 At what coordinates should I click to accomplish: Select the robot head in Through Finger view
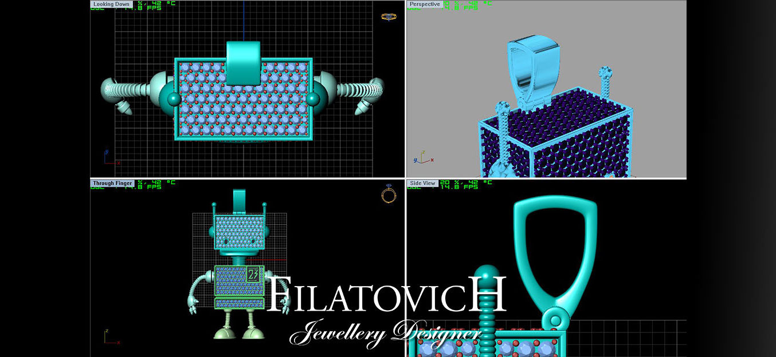(239, 231)
